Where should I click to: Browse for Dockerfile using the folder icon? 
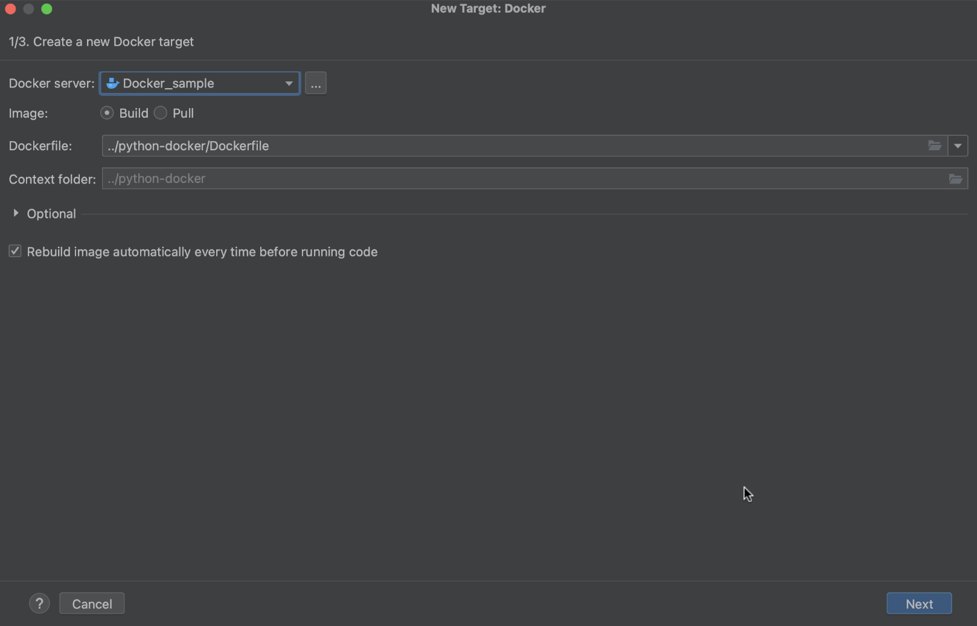pyautogui.click(x=934, y=146)
